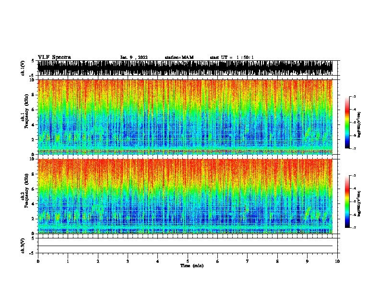The width and height of the screenshot is (380, 293).
Task: Select the "start UT = 1:50:1" text
Action: coord(232,57)
